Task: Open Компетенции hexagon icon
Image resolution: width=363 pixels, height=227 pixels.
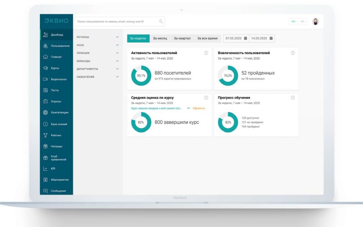Action: 45,112
